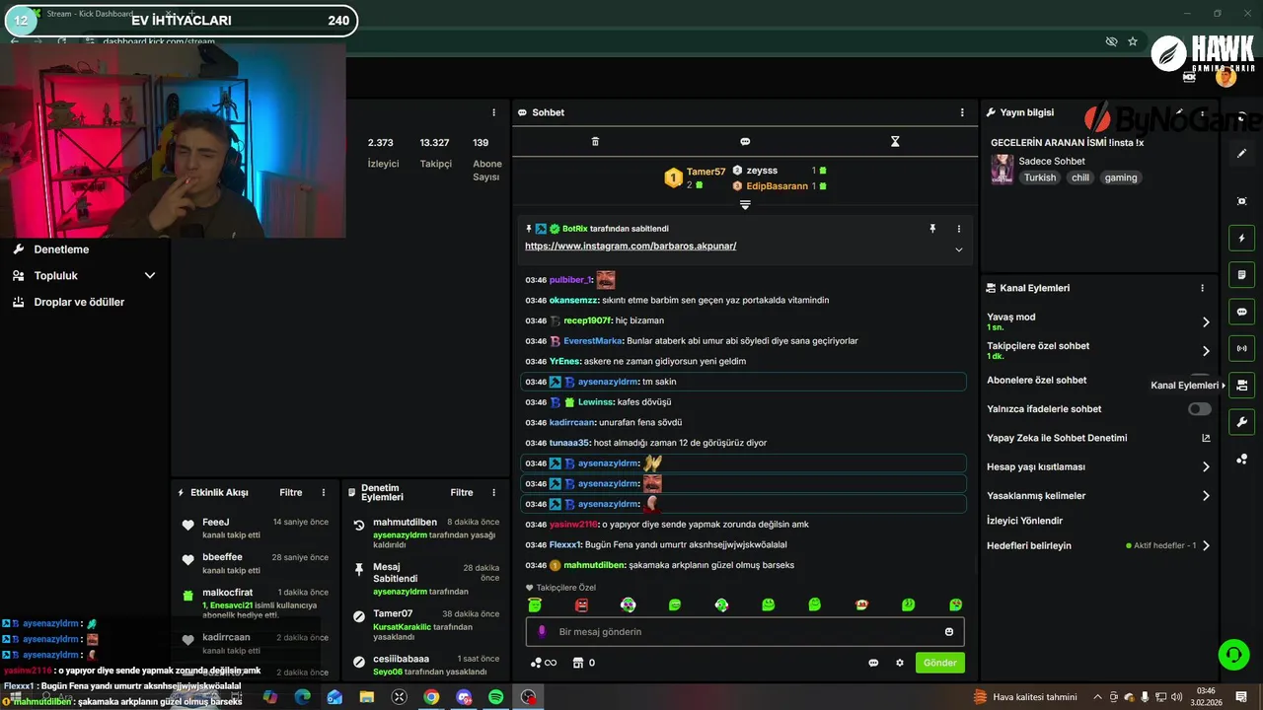Click the wrench sidebar icon

tap(1242, 422)
